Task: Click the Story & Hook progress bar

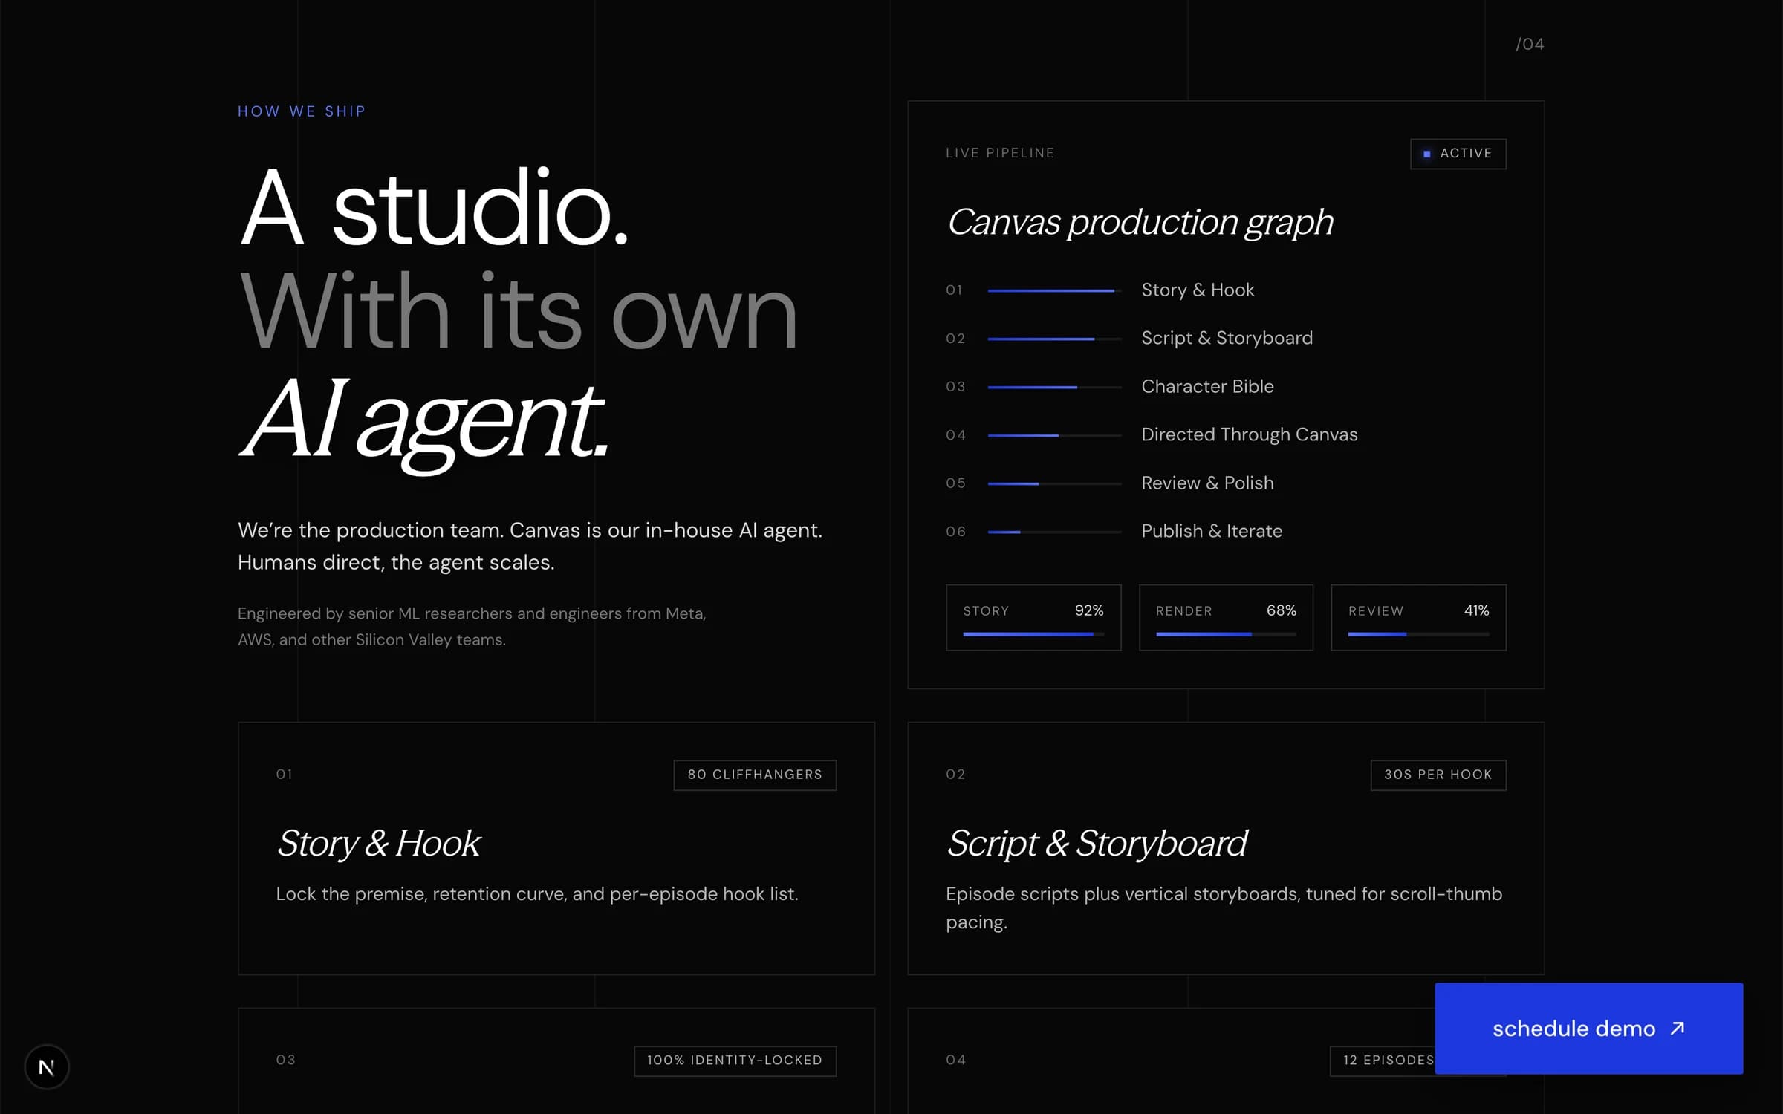Action: (1054, 291)
